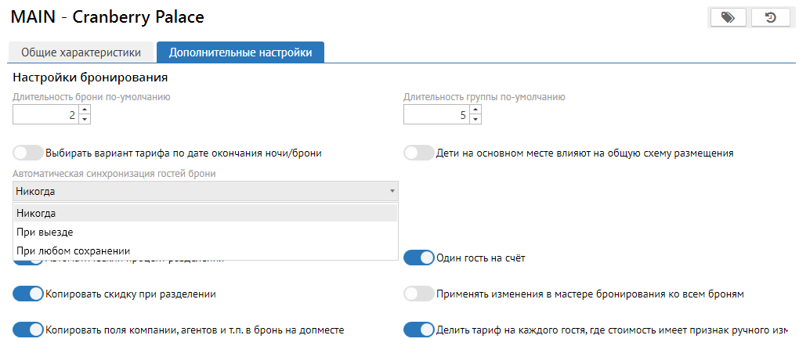Click the history icon button
799x346 pixels.
click(770, 17)
